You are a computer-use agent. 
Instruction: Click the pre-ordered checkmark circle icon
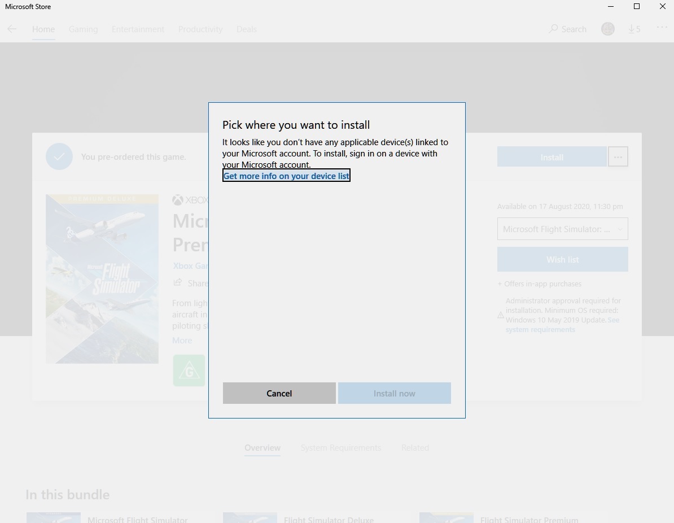click(x=59, y=156)
